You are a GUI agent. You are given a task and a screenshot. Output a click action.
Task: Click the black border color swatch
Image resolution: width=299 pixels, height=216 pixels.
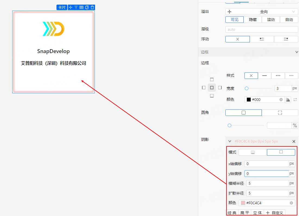point(249,100)
